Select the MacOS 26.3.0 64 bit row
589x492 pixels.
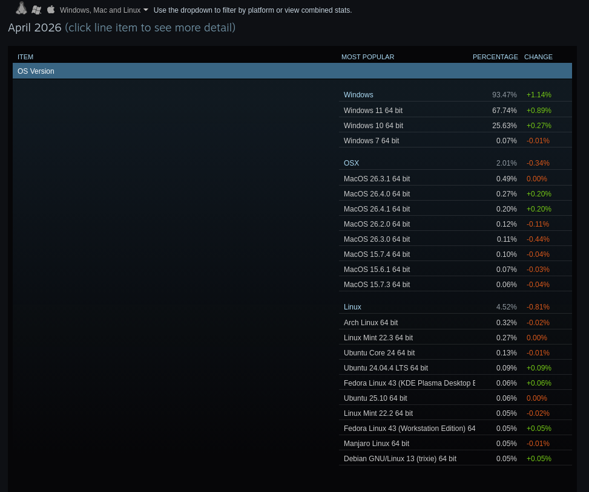[x=455, y=239]
